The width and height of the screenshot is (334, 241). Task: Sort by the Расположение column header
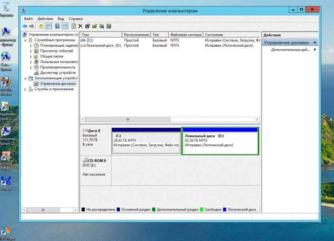pyautogui.click(x=136, y=34)
